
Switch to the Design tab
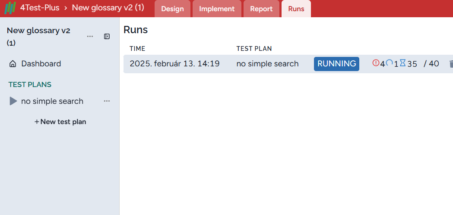click(x=172, y=9)
